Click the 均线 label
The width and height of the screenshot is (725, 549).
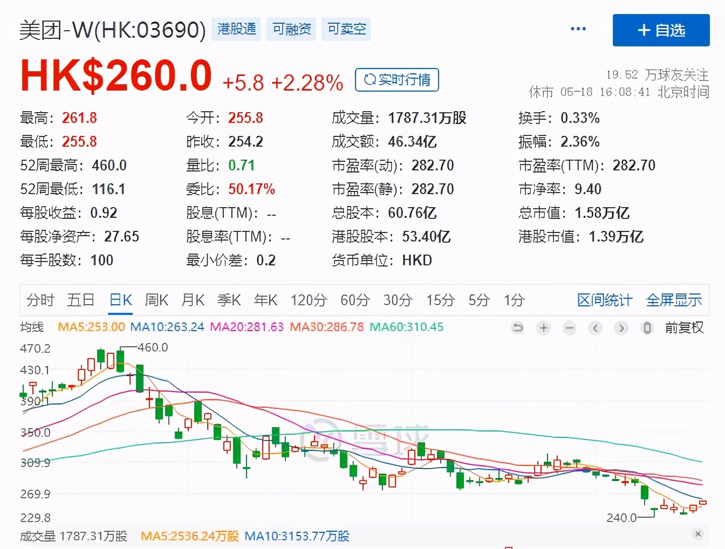32,327
